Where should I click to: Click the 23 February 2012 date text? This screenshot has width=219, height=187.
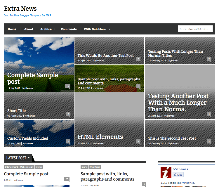pyautogui.click(x=157, y=61)
